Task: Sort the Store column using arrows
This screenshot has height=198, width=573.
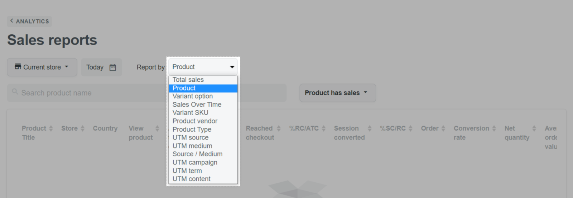Action: (x=82, y=128)
